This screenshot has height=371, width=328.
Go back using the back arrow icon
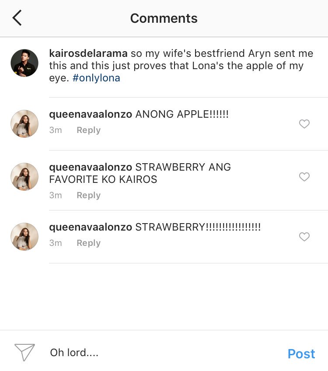click(x=17, y=18)
